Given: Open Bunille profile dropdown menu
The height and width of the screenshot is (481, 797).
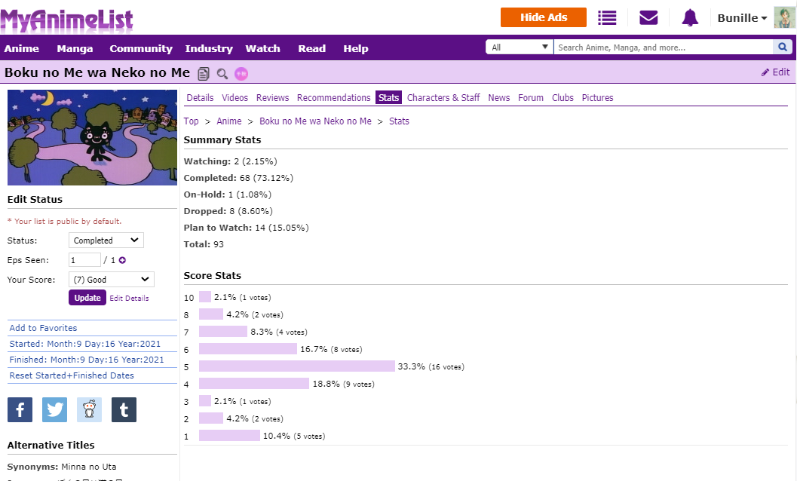Looking at the screenshot, I should pyautogui.click(x=742, y=17).
